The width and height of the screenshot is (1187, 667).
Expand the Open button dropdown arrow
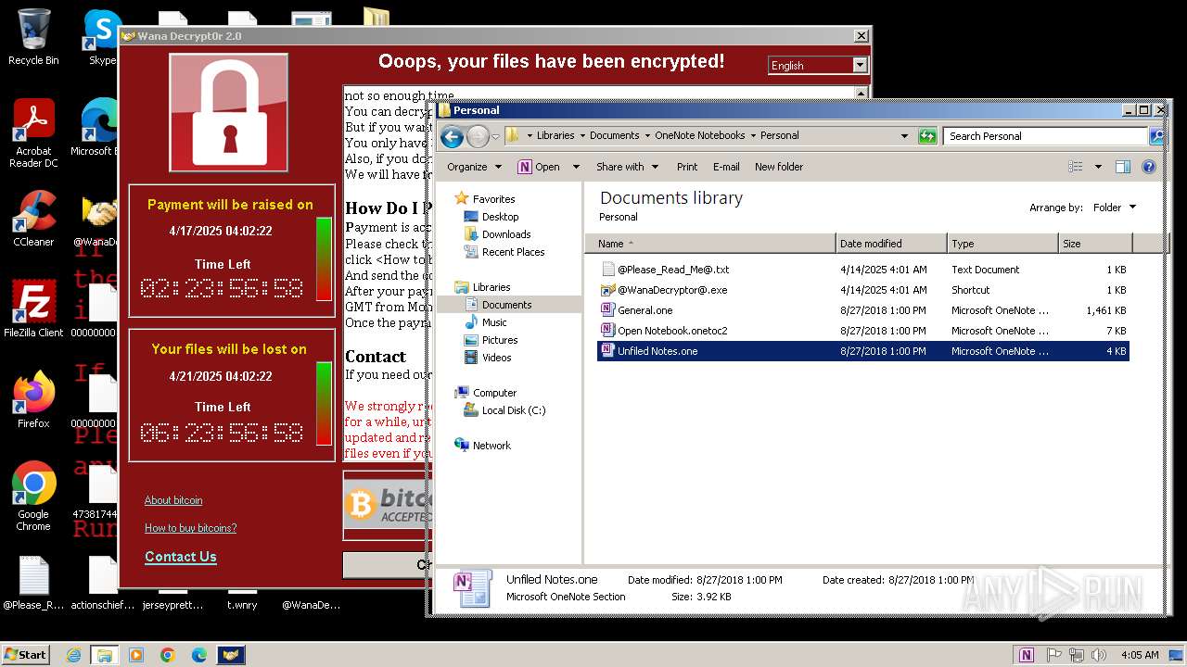pos(576,167)
